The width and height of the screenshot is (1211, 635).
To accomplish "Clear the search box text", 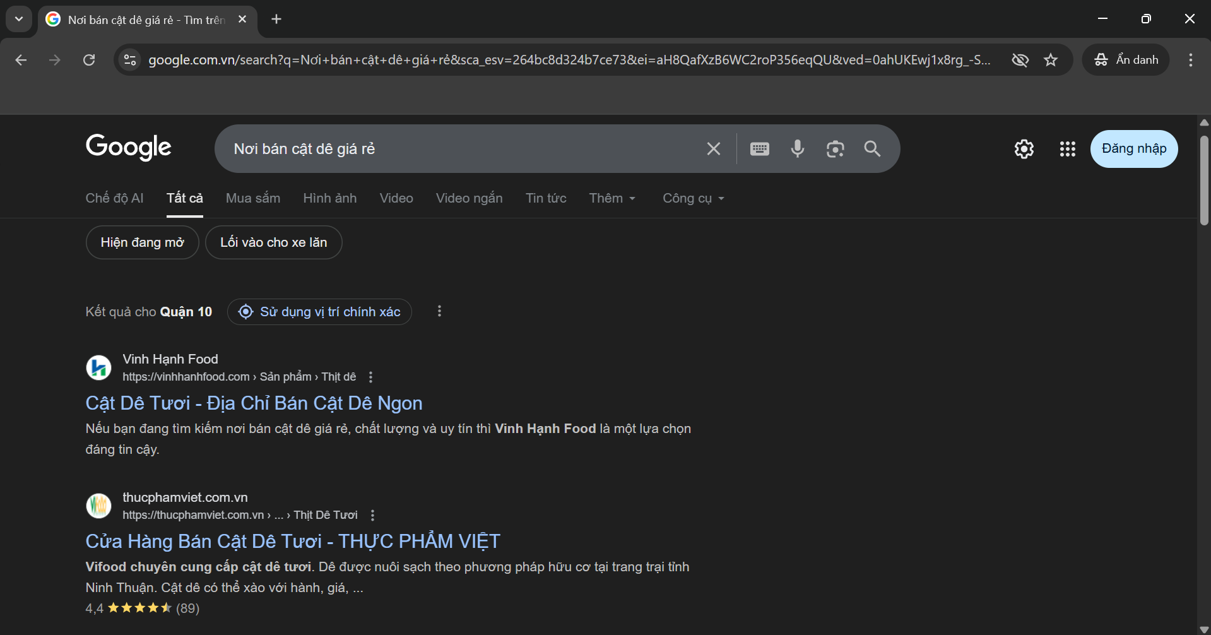I will click(x=714, y=149).
